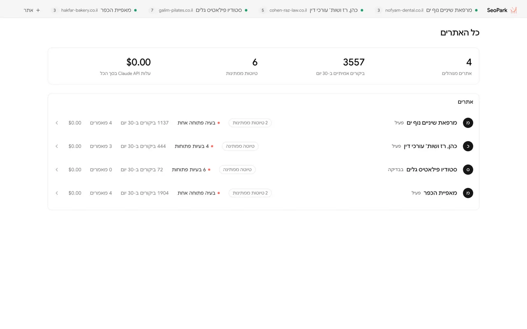Screen dimensions: 527x329
Task: Click badge count 5 on cohen-raz-law tab
Action: (263, 10)
